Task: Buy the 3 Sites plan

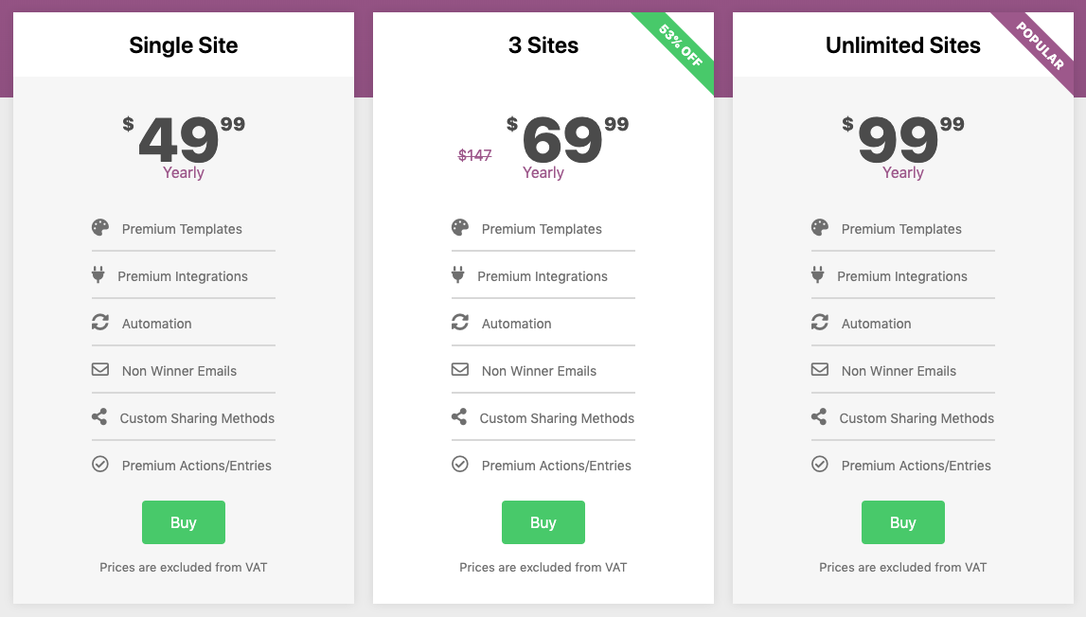Action: pos(543,522)
